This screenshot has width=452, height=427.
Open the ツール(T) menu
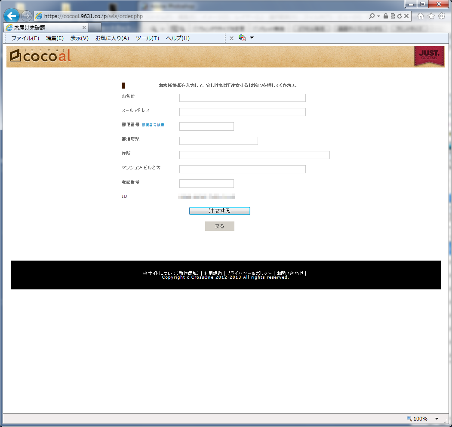(147, 38)
